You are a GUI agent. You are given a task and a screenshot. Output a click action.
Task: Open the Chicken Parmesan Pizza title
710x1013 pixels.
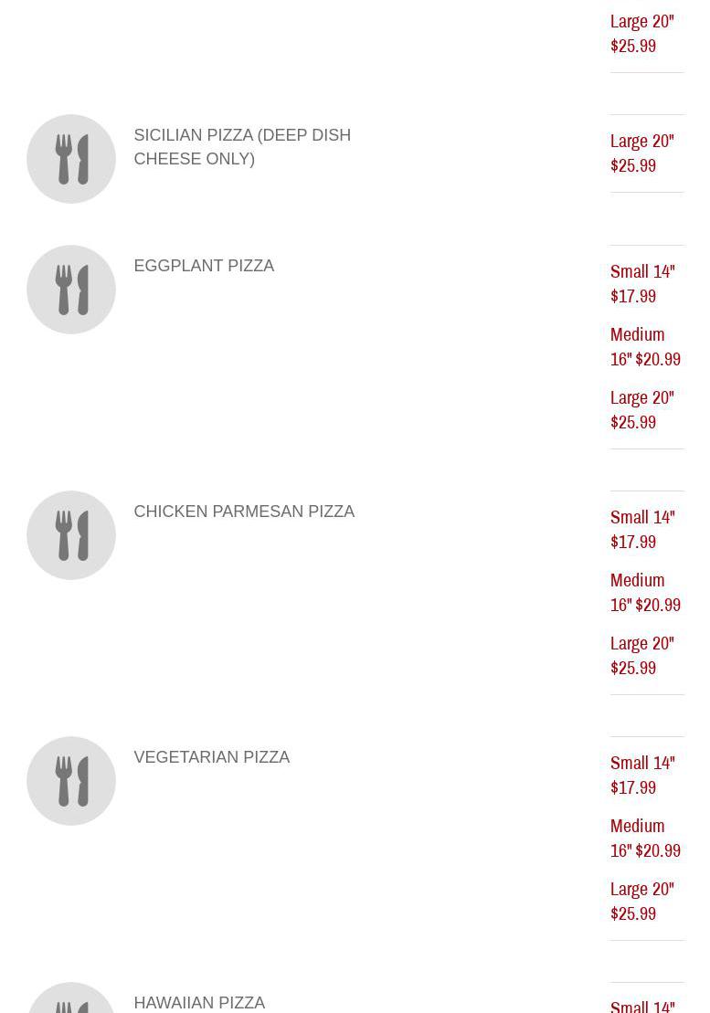[244, 512]
